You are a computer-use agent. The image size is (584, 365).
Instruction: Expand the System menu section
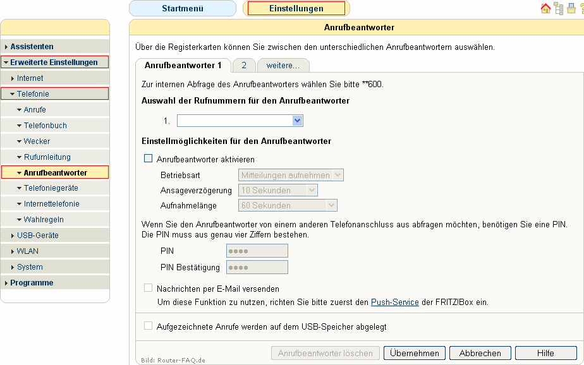(x=55, y=267)
